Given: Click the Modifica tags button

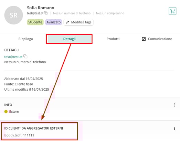Looking at the screenshot, I should pos(78,22).
